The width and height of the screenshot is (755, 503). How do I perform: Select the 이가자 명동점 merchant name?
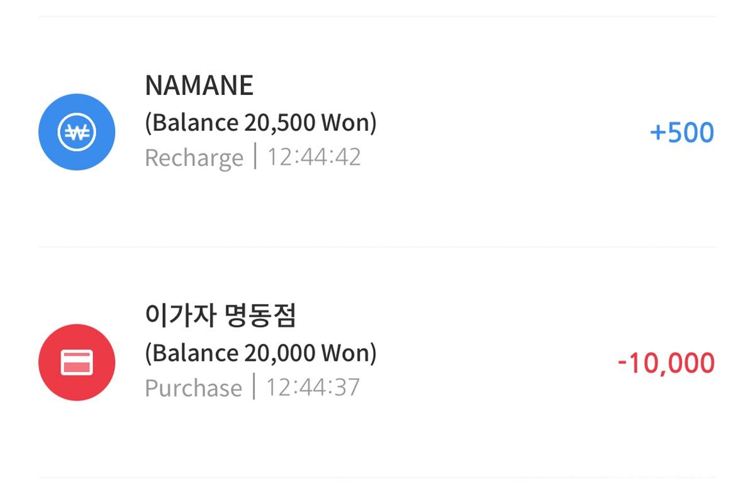coord(220,316)
